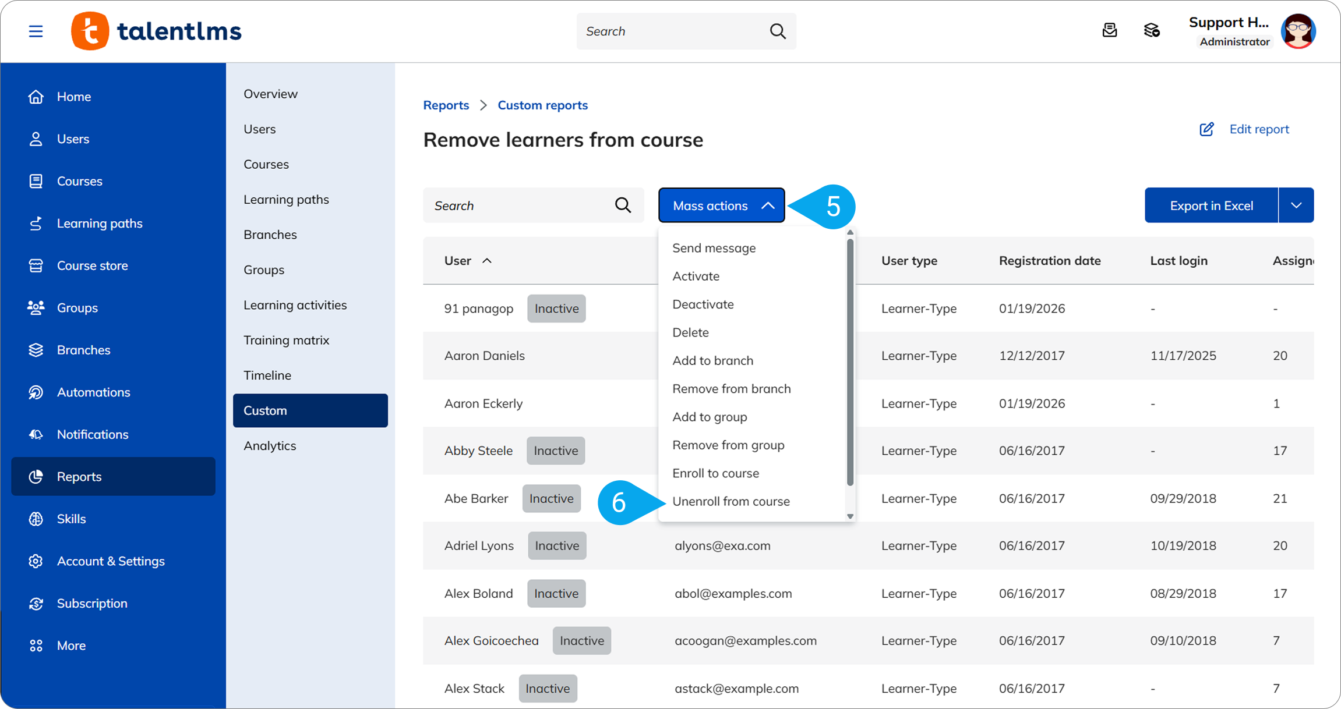1341x709 pixels.
Task: Open Training matrix in reports submenu
Action: point(286,340)
